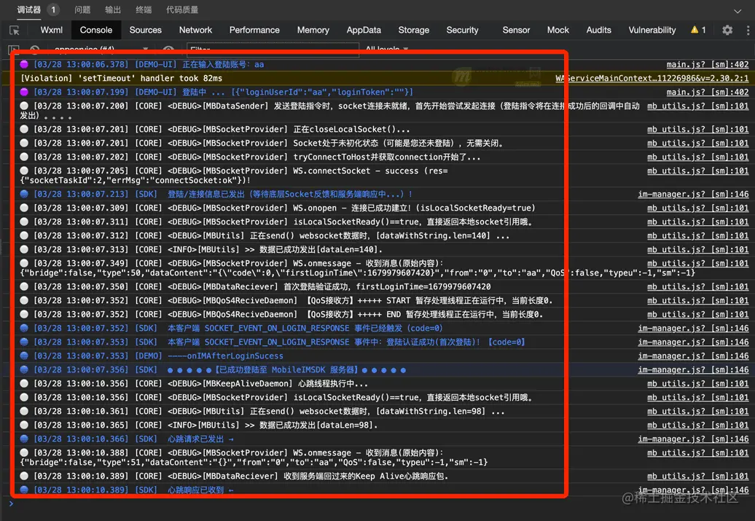The image size is (755, 521).
Task: Click the blue dot on onIMAfterLoginSucess row
Action: click(24, 356)
